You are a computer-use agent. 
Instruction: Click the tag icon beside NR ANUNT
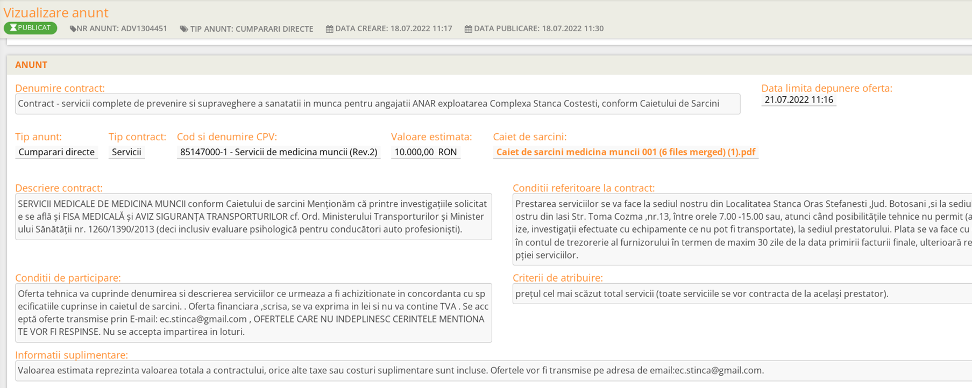point(73,29)
